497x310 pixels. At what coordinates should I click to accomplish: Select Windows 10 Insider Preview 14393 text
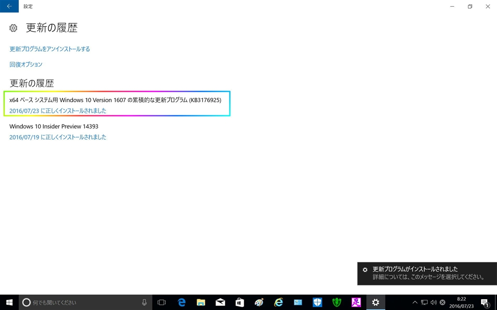[54, 126]
